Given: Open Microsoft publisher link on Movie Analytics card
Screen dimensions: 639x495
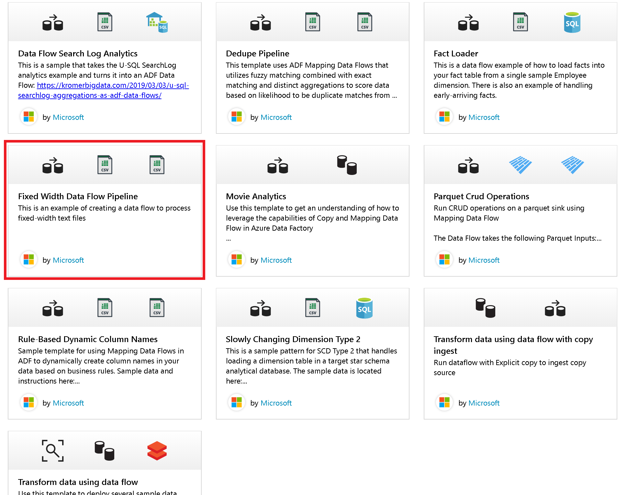Looking at the screenshot, I should coord(276,260).
